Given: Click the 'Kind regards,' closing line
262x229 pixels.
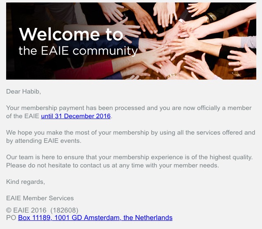Looking at the screenshot, I should tap(25, 182).
